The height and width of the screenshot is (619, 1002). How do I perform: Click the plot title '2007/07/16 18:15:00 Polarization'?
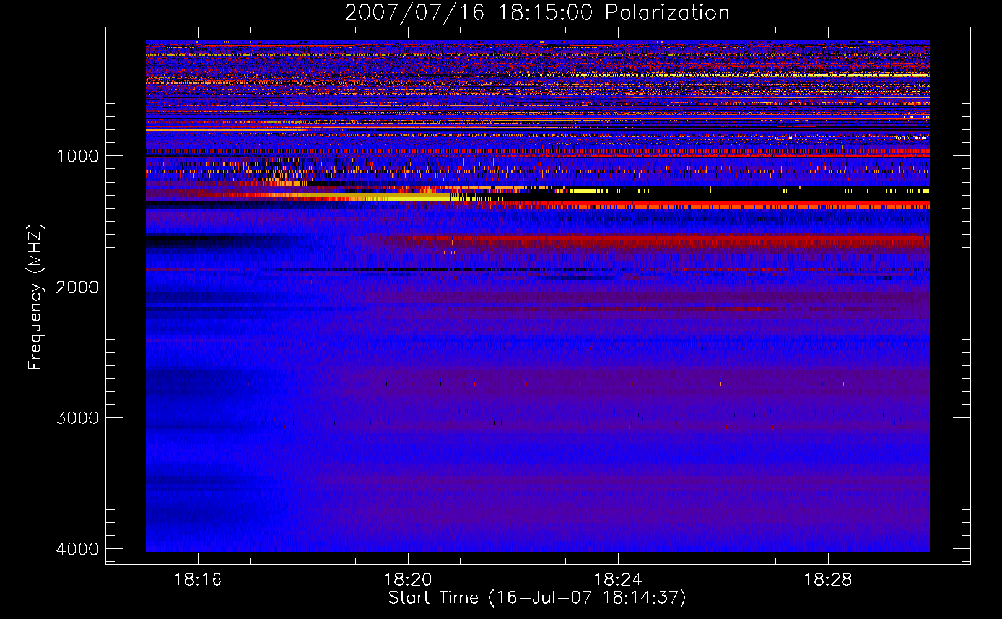[x=537, y=12]
